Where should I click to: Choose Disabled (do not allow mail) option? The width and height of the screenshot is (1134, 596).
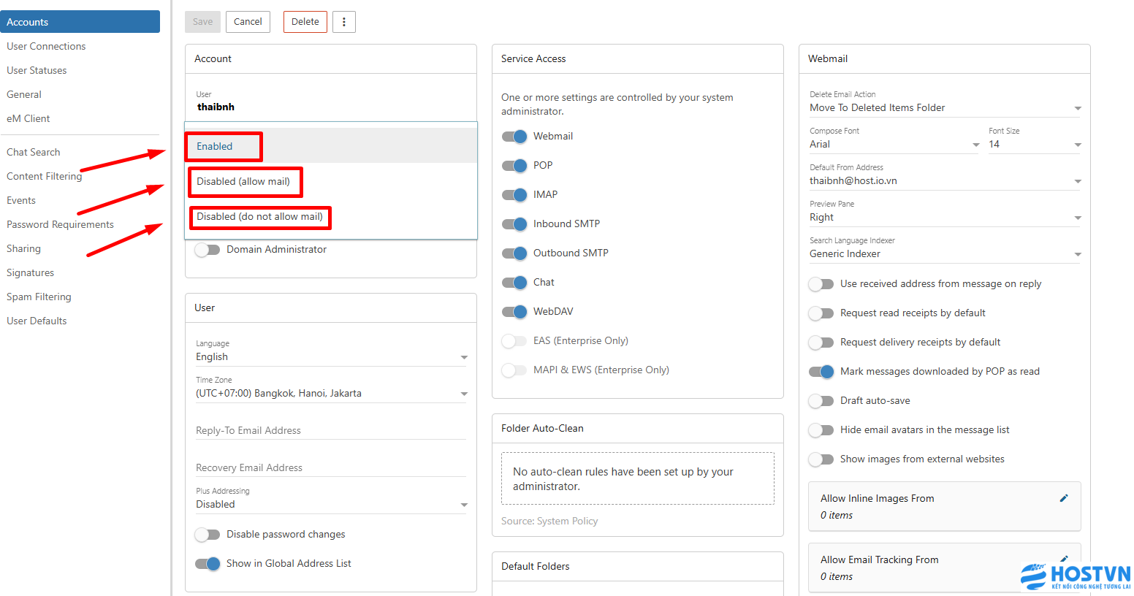click(259, 217)
